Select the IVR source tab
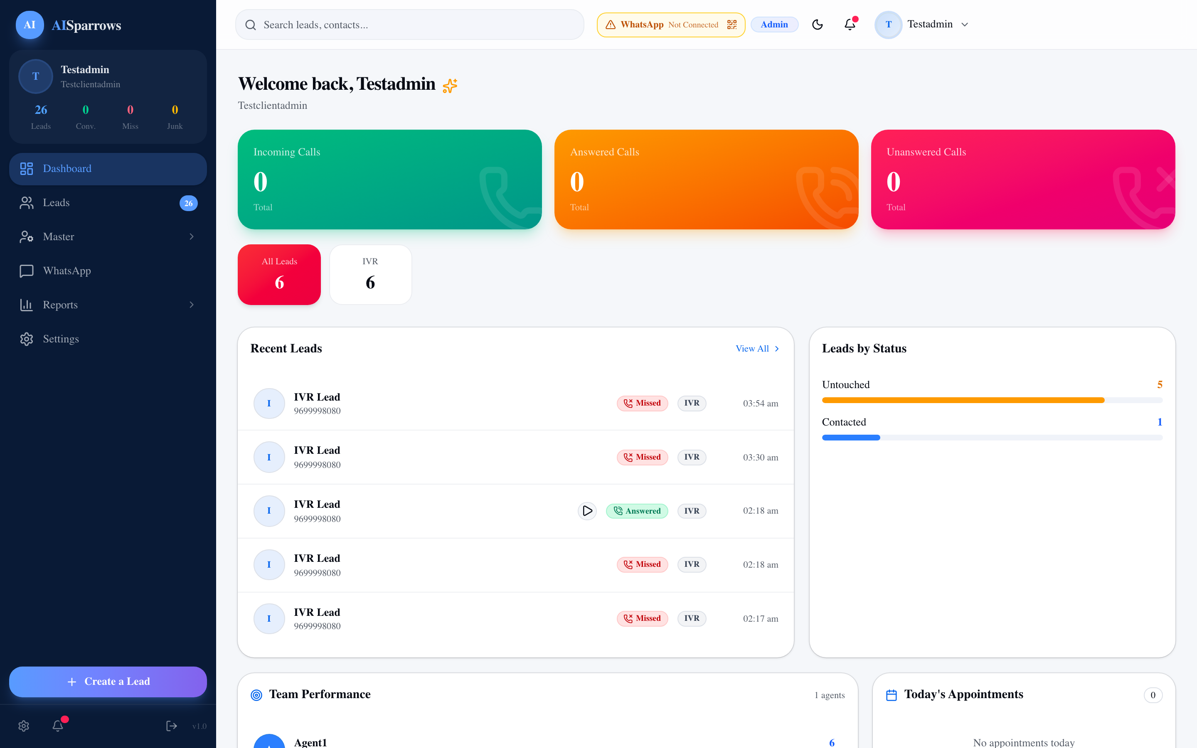 pos(370,275)
